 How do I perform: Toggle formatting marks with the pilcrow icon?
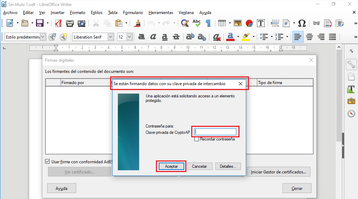pos(208,23)
